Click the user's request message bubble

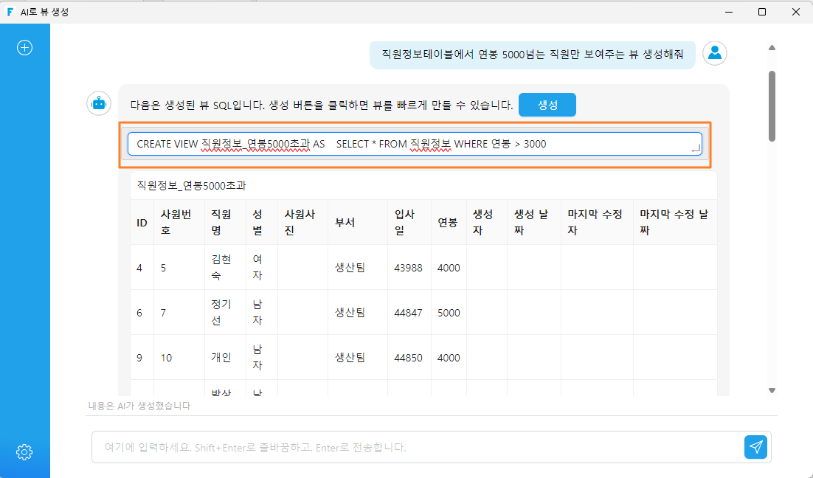pyautogui.click(x=533, y=54)
